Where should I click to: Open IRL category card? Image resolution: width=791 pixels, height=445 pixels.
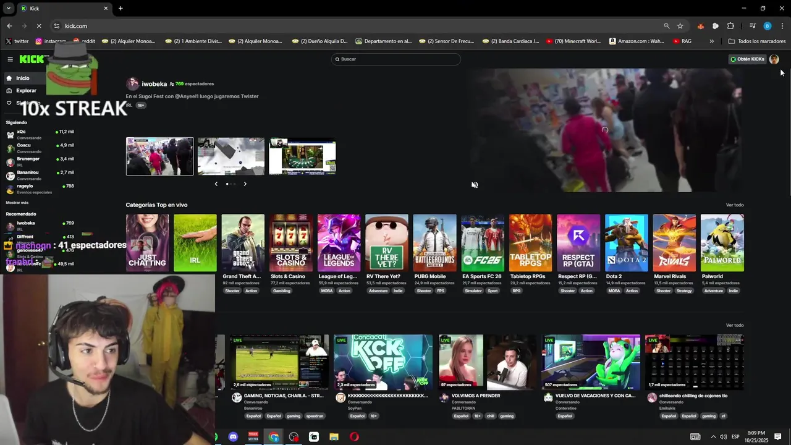[x=195, y=243]
